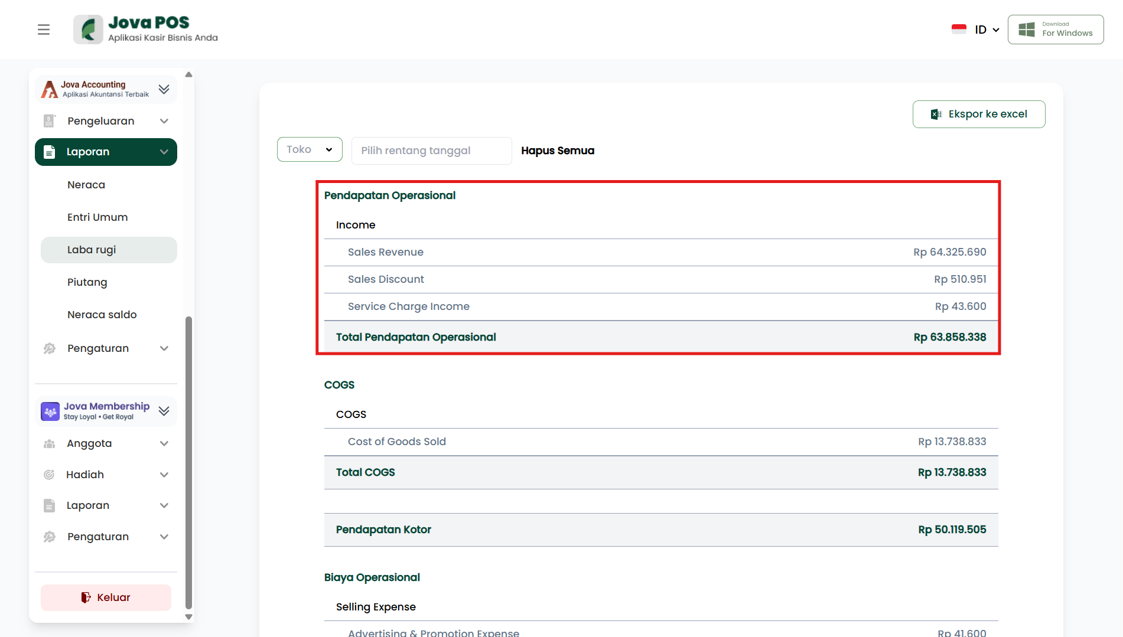Click the Pengeluaran receipt icon
The image size is (1123, 637).
tap(50, 121)
